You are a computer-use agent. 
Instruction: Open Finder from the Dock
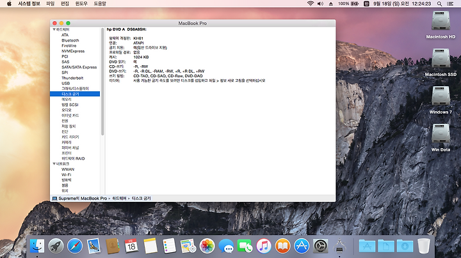37,246
